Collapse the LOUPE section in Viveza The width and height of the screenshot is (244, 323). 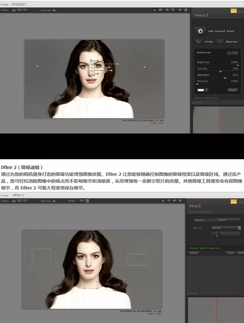tap(193, 103)
